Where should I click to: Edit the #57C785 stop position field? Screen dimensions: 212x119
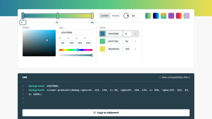(x=127, y=41)
